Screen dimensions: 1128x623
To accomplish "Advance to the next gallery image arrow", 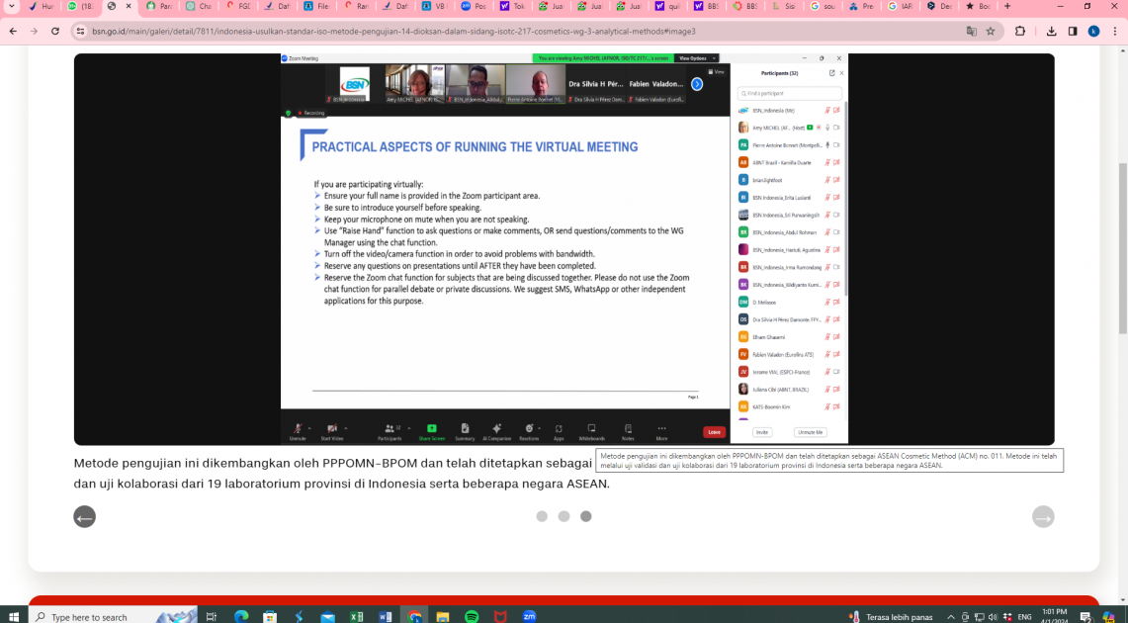I will click(x=1043, y=516).
